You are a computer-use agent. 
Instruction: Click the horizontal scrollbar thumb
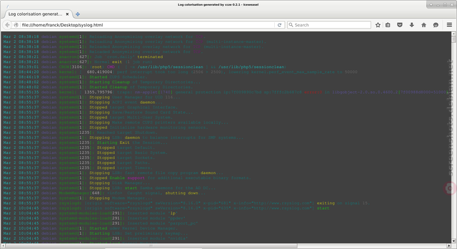click(x=151, y=246)
